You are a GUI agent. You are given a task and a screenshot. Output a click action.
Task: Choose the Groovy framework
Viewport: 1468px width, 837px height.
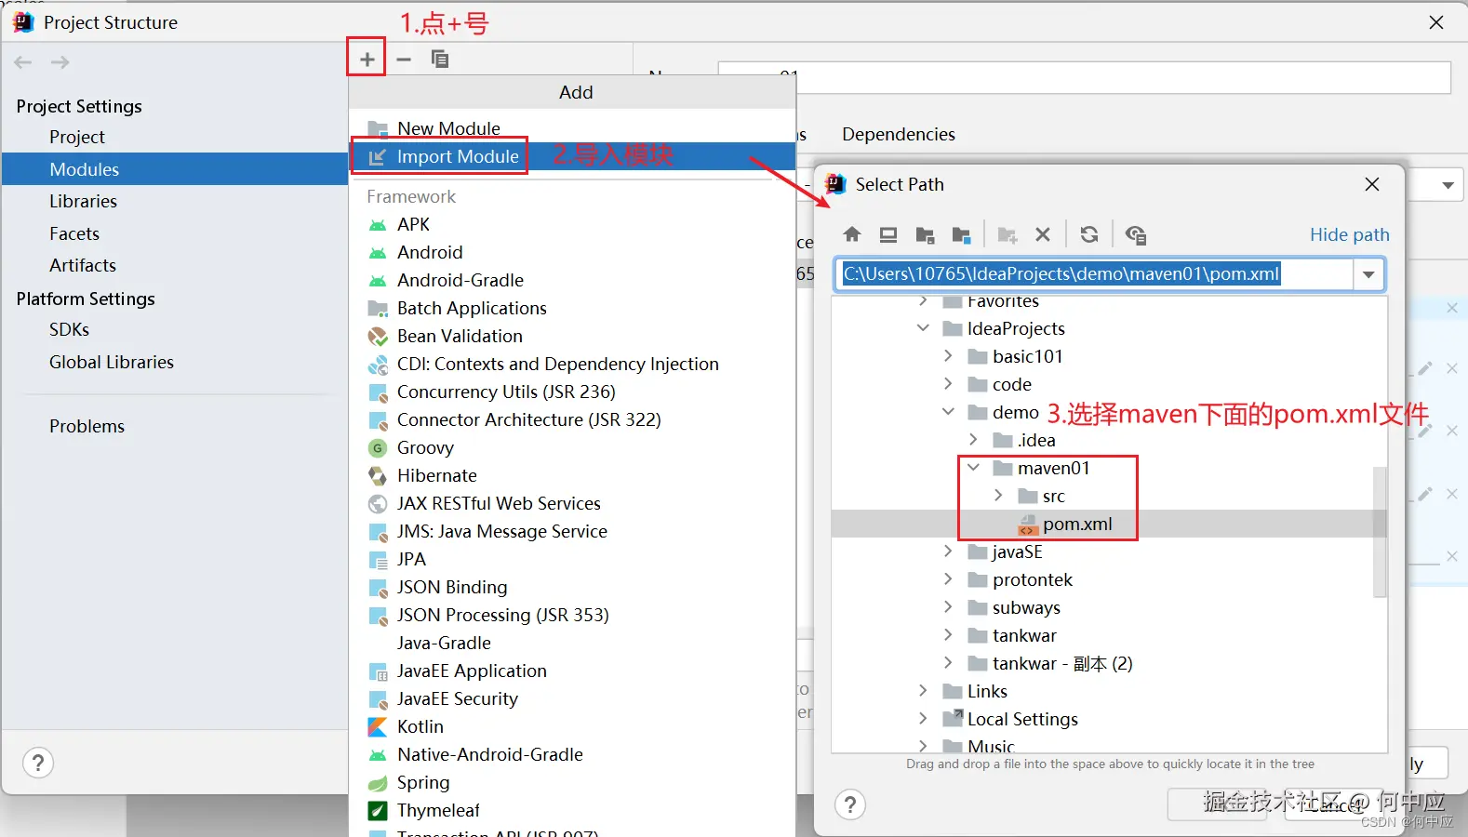pyautogui.click(x=425, y=447)
